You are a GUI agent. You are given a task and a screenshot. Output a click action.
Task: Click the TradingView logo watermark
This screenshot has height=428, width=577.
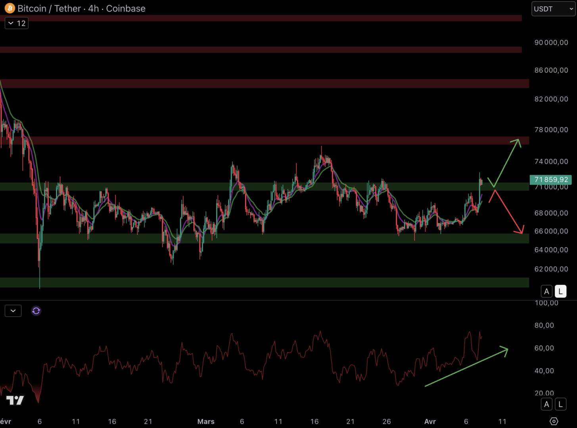(15, 401)
